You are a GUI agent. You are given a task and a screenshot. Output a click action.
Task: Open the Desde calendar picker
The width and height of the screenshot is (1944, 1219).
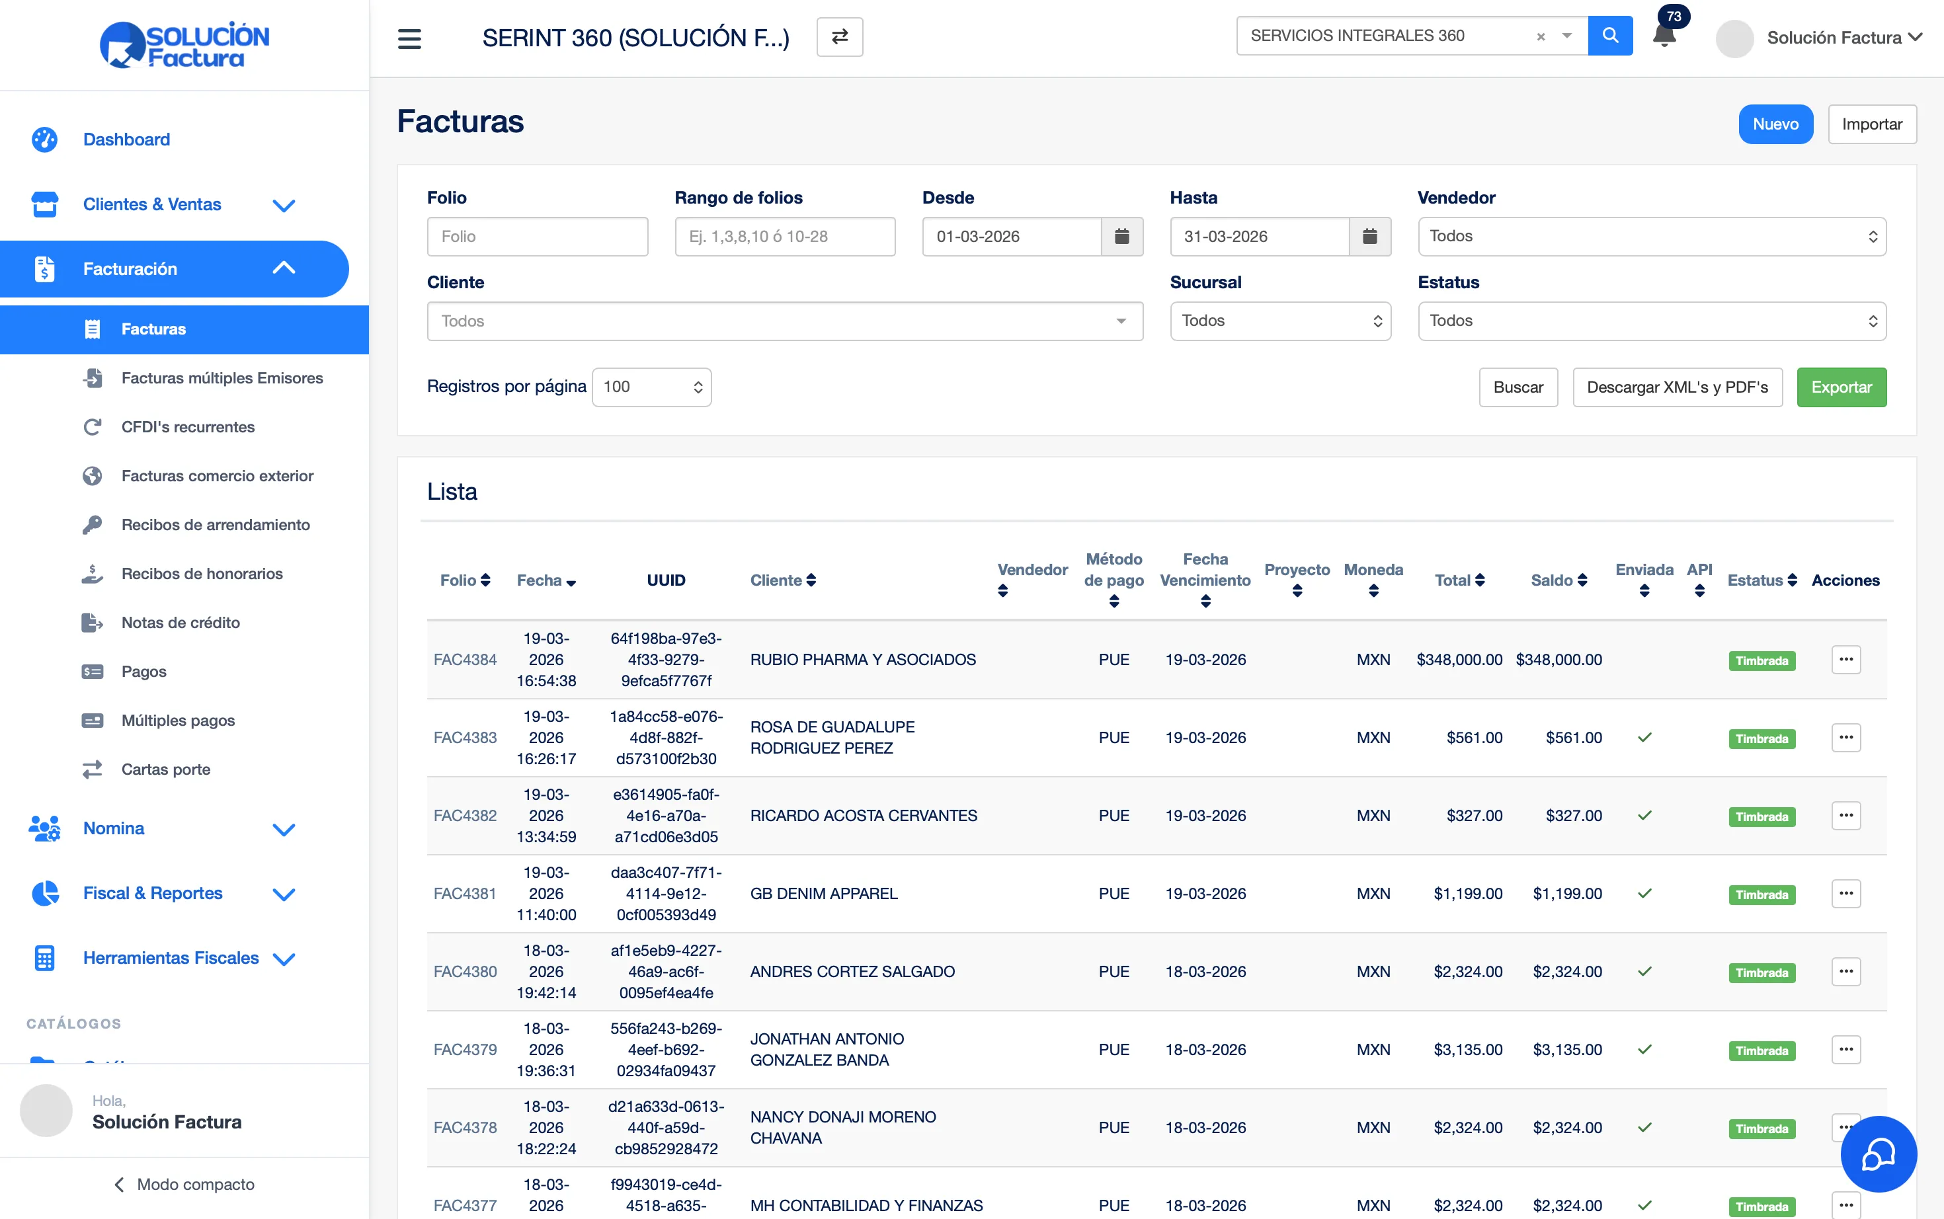click(1121, 236)
